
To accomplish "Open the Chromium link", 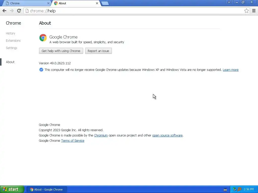I will tap(101, 135).
